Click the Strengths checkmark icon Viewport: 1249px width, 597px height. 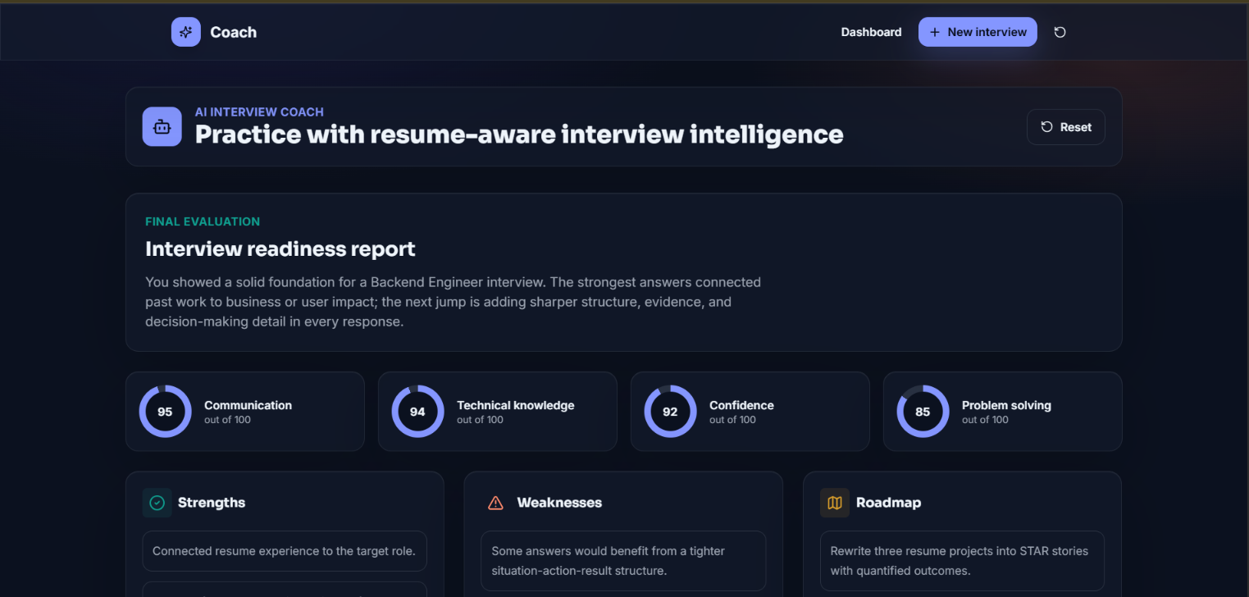[157, 503]
